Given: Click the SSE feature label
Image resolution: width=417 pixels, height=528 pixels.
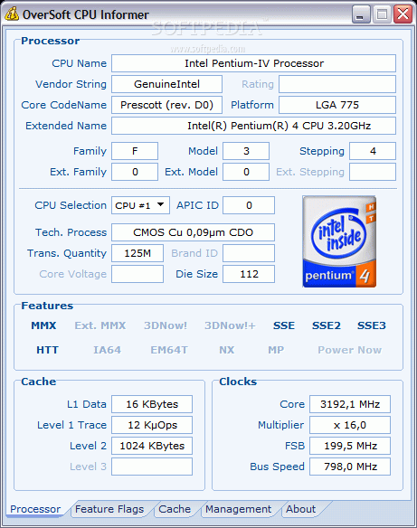Looking at the screenshot, I should coord(284,325).
